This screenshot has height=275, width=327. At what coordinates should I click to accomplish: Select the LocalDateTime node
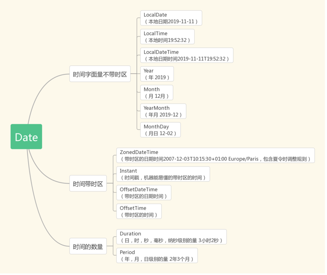coord(186,55)
